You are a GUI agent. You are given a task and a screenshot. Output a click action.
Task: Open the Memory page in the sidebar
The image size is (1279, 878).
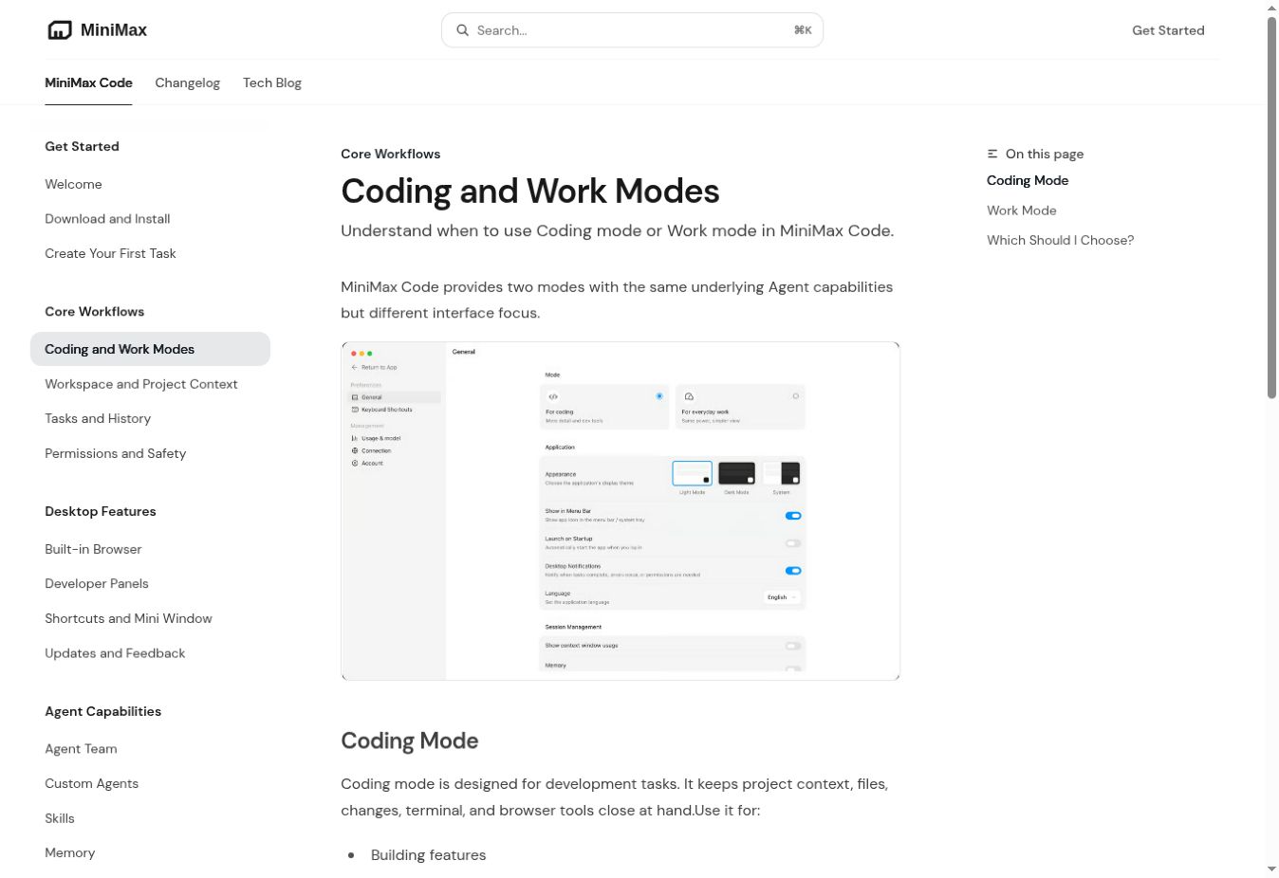click(70, 852)
